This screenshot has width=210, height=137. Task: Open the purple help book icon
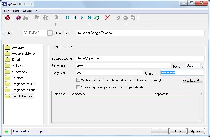18,18
